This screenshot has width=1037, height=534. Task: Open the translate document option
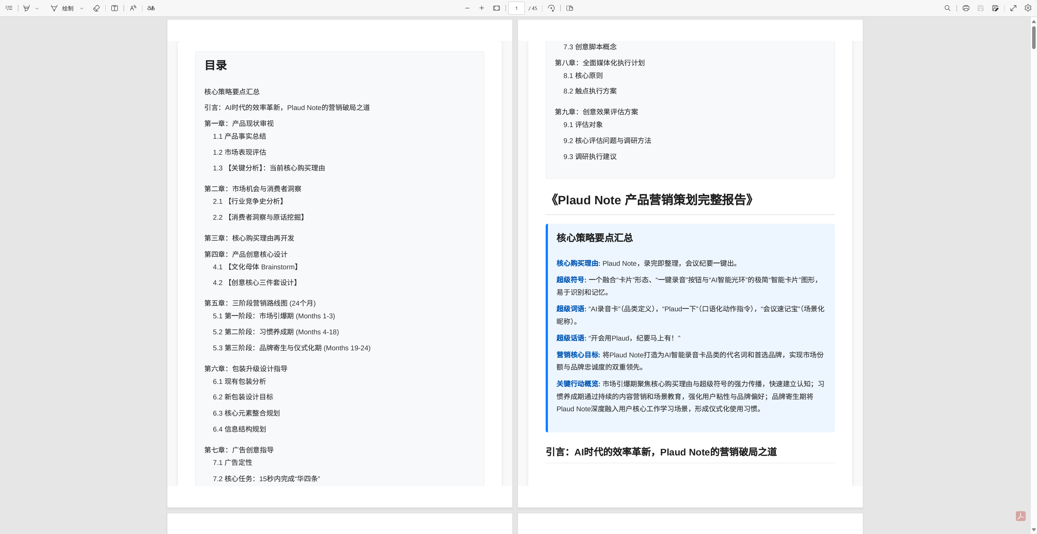(x=151, y=8)
